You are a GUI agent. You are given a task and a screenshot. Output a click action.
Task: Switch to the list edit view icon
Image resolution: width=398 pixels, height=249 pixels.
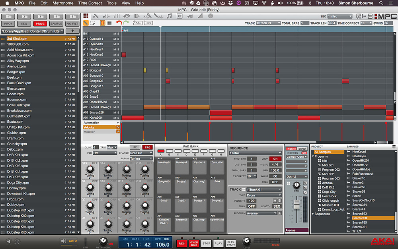pyautogui.click(x=109, y=23)
